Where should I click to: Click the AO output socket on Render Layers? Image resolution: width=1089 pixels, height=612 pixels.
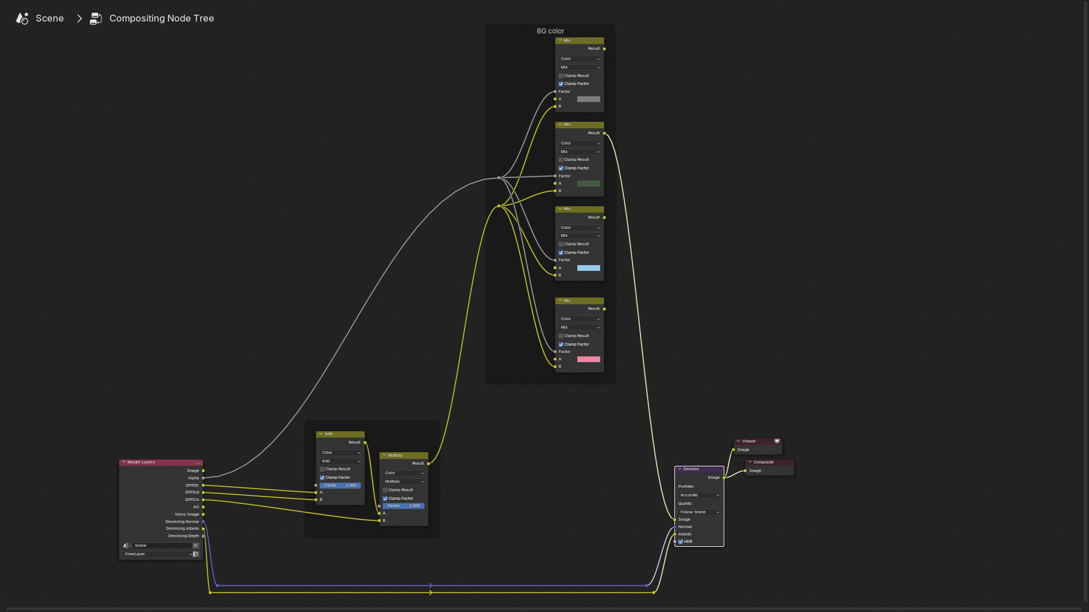(203, 507)
